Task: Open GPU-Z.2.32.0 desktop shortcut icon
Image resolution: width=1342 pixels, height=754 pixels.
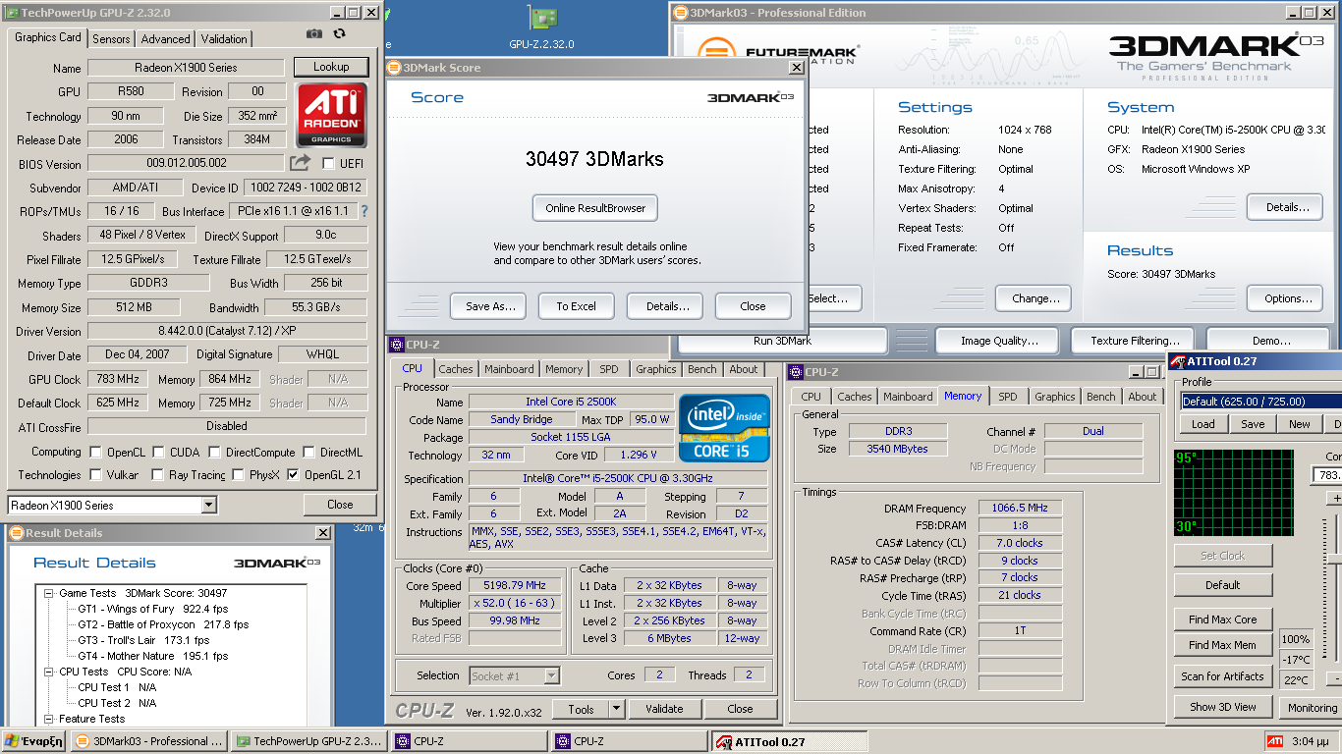Action: click(540, 27)
